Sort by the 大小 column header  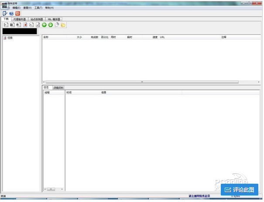tap(79, 37)
